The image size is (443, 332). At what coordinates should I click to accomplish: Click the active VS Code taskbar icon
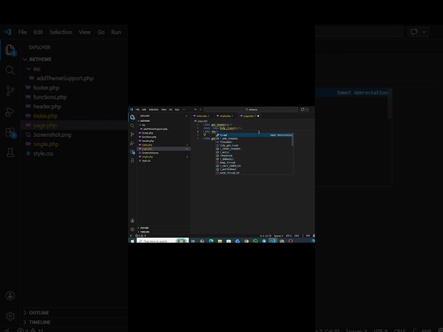273,241
